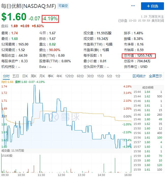
Task: Click the percent change -4.19%
Action: pos(50,19)
